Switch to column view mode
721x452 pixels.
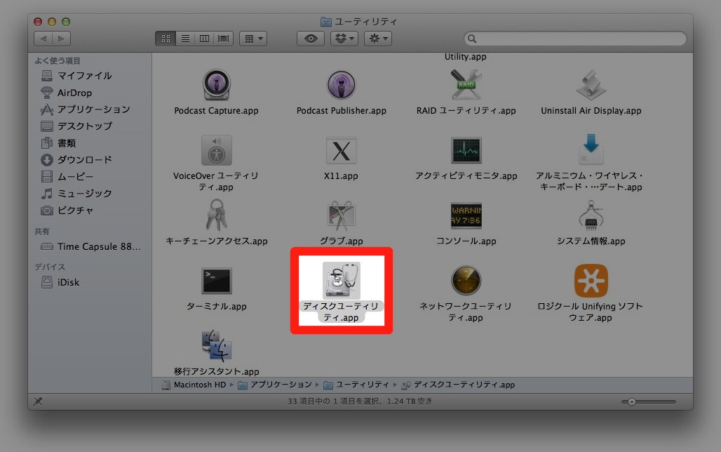(x=205, y=39)
